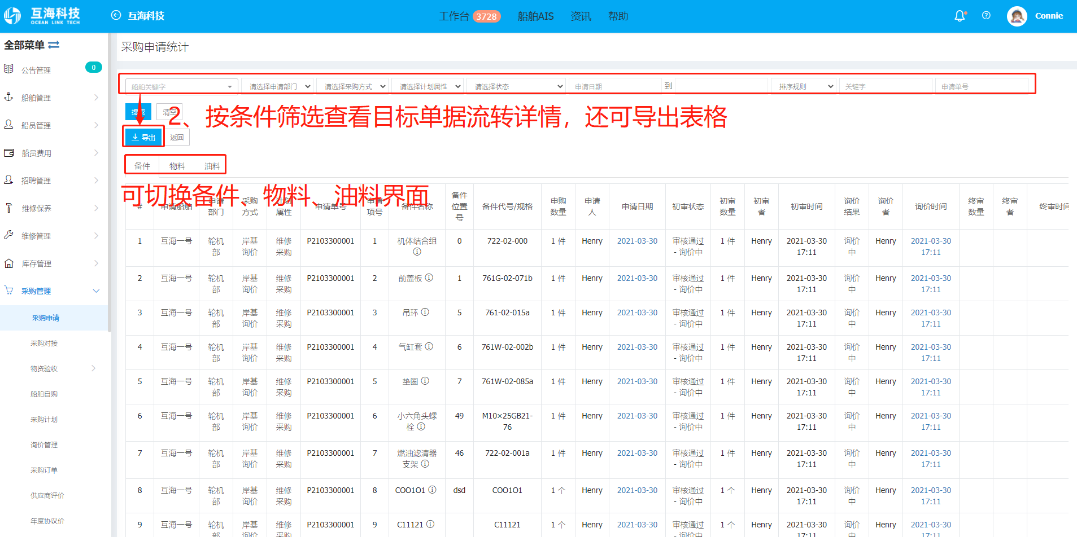This screenshot has width=1077, height=537.
Task: Click the notification bell icon
Action: point(960,16)
